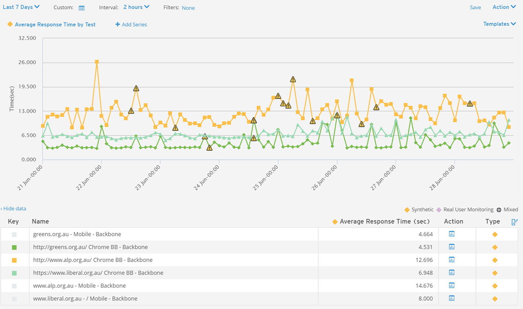Viewport: 523px width, 309px height.
Task: Click the 8.000 response time value
Action: point(426,299)
